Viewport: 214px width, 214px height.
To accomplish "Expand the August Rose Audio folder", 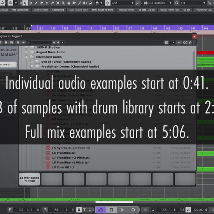I will 26,52.
